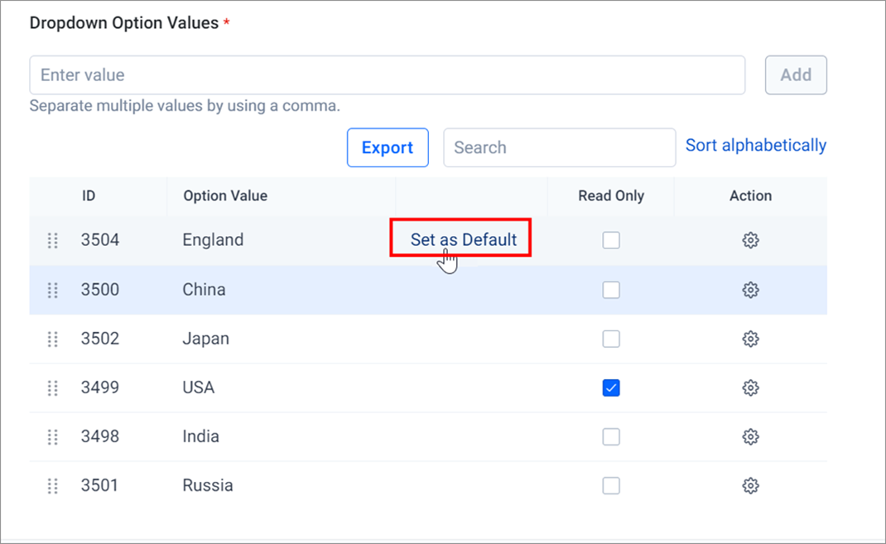Image resolution: width=886 pixels, height=544 pixels.
Task: Select the India option value
Action: point(200,436)
